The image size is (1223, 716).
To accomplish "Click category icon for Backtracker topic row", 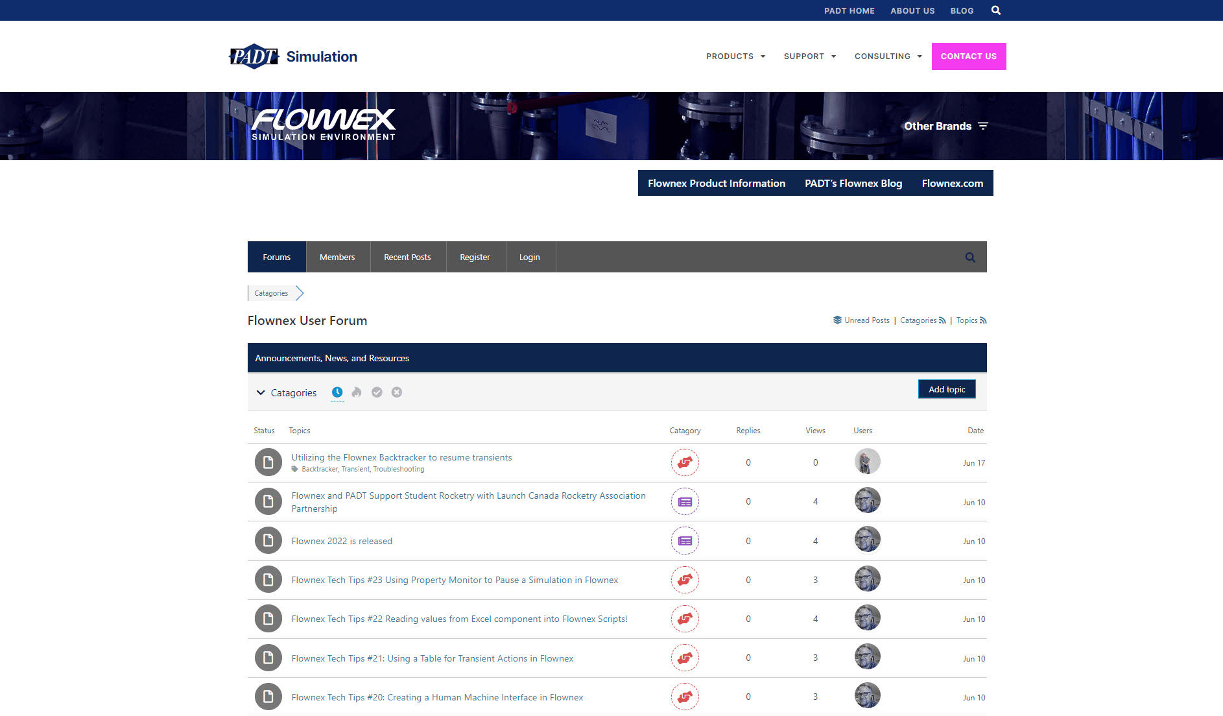I will coord(685,462).
